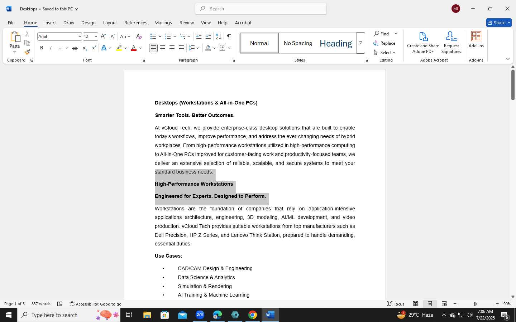
Task: Shrink font size with decrease icon
Action: coord(113,36)
